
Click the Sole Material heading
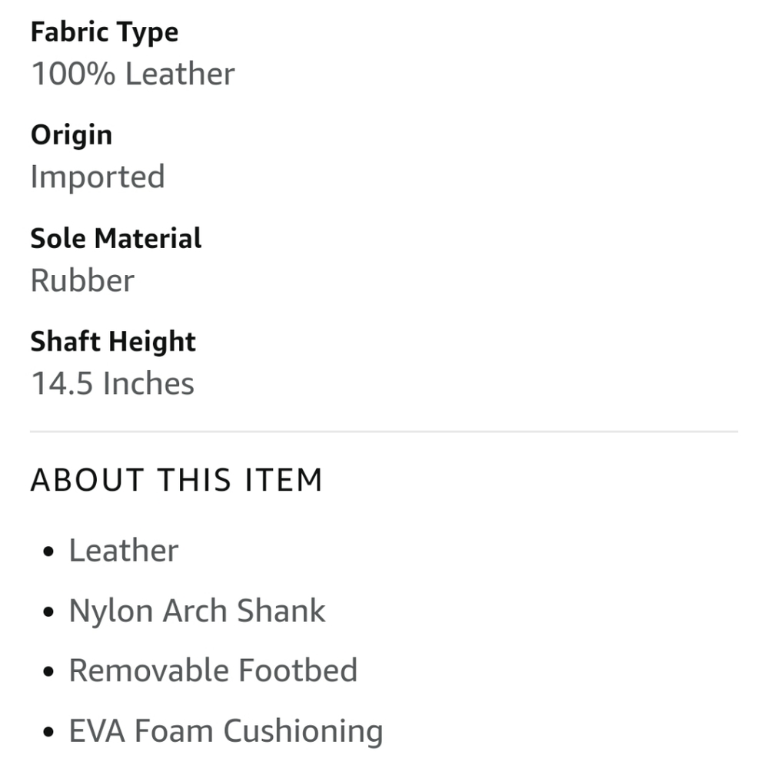coord(116,239)
